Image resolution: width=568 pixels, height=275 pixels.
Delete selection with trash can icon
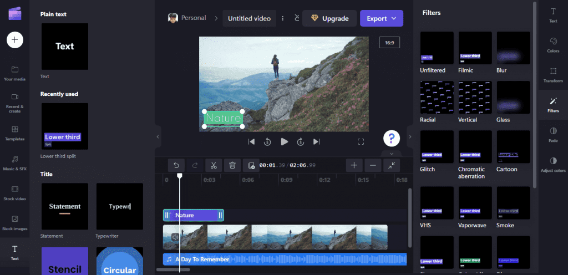(x=232, y=165)
